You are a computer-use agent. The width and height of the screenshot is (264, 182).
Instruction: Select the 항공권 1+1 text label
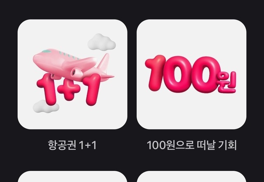72,145
